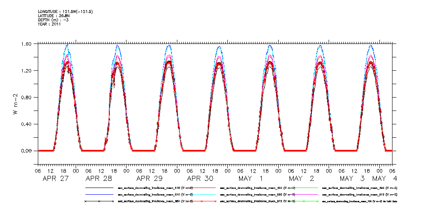Click the APR 30 date label

[x=200, y=178]
